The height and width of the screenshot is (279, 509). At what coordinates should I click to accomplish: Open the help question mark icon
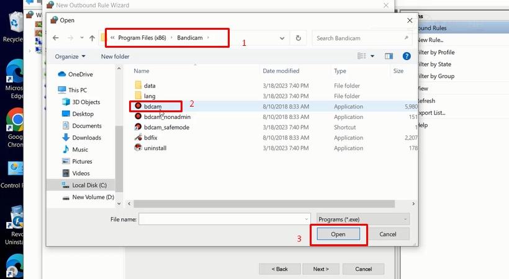coord(407,56)
